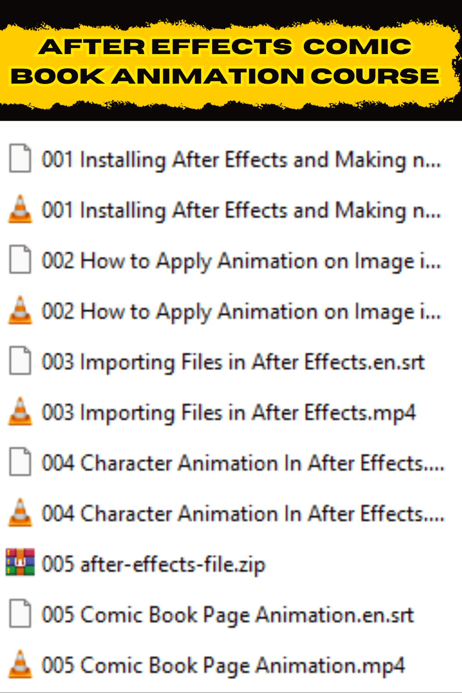Screen dimensions: 462x693
Task: Click the VLC cone icon for 001 Installing After Effects
Action: [20, 209]
